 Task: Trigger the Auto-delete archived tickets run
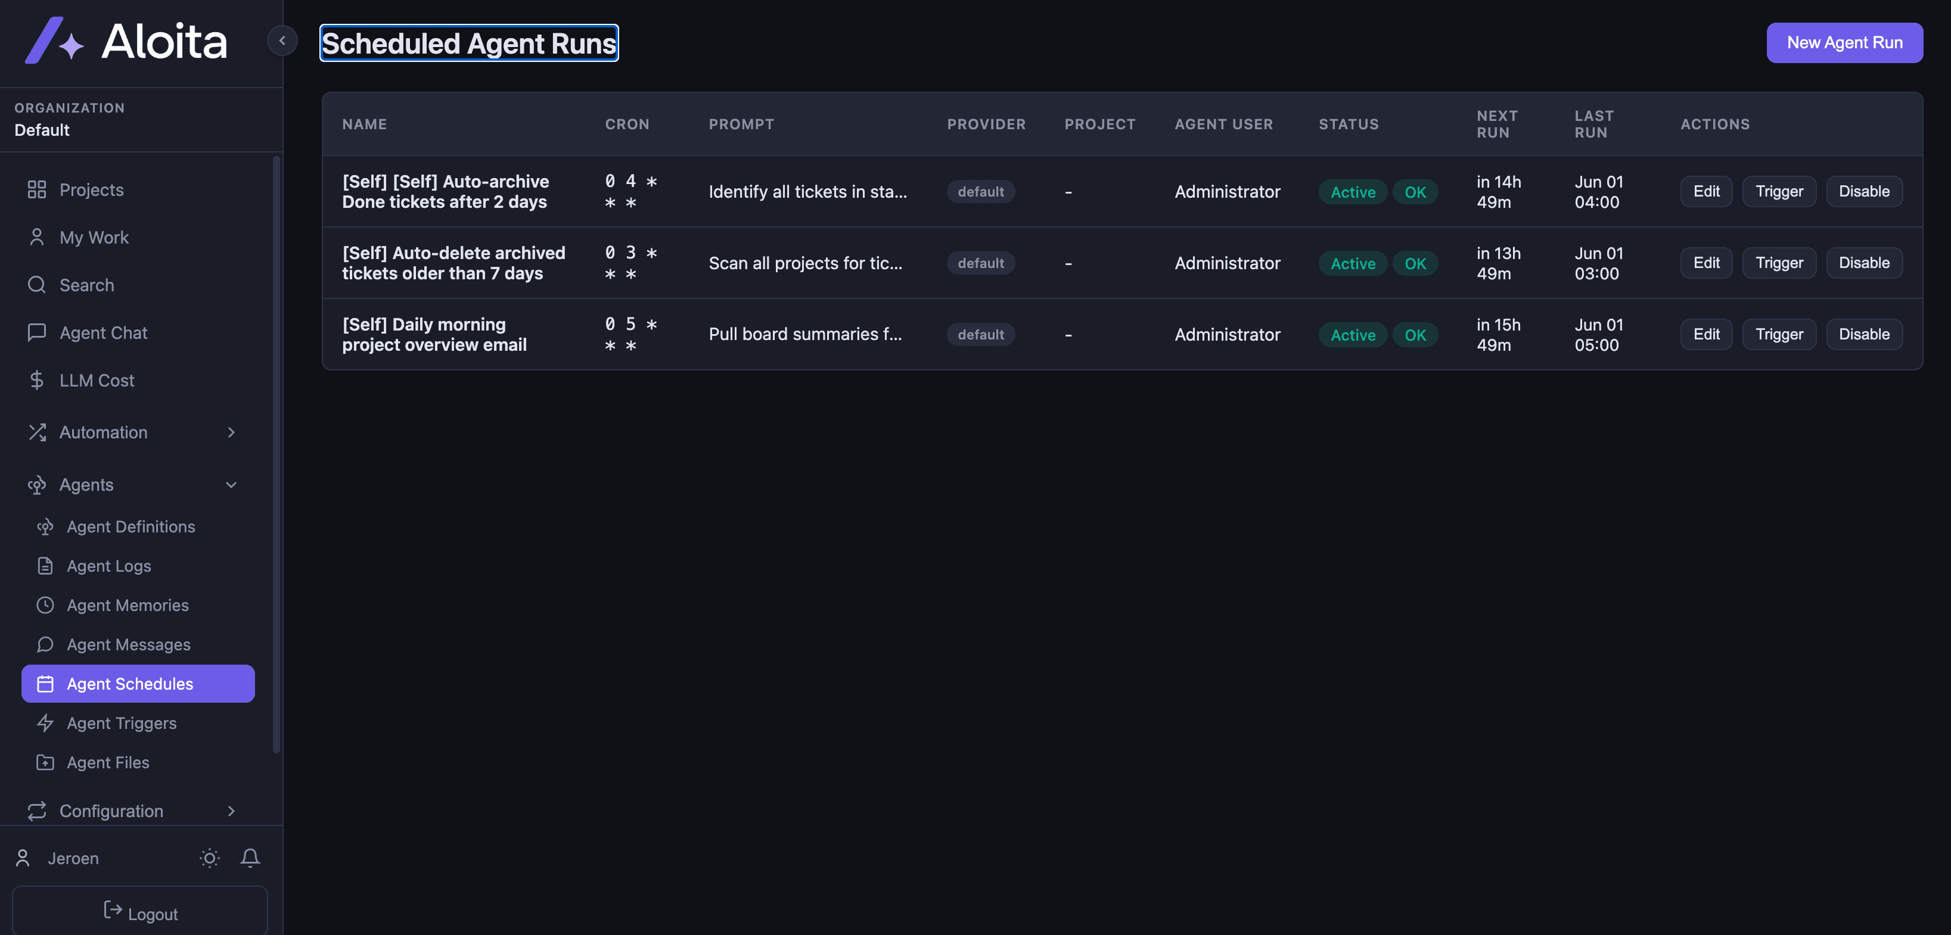1778,263
